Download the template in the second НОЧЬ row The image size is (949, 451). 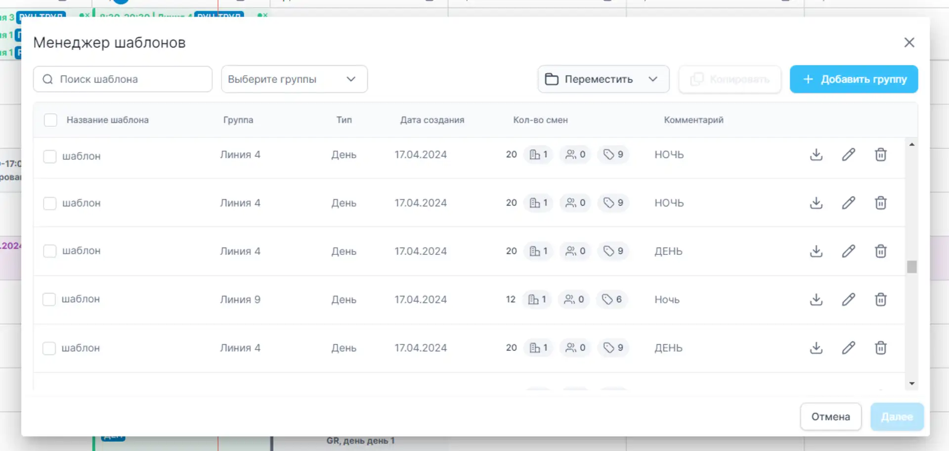click(x=817, y=203)
